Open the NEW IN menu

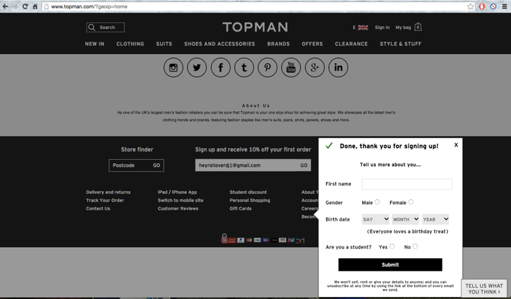[94, 44]
